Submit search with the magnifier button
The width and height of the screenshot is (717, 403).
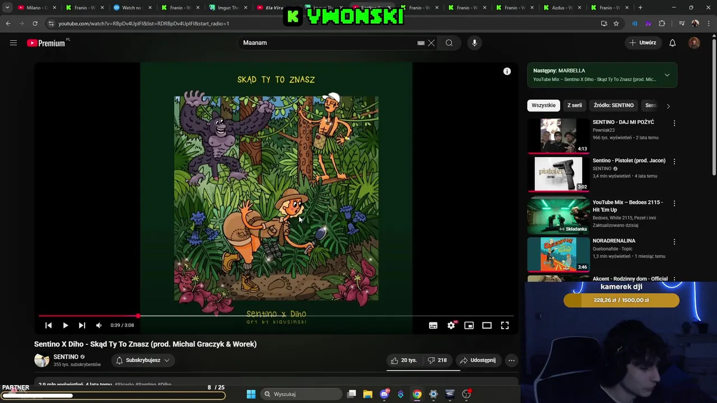click(x=449, y=43)
